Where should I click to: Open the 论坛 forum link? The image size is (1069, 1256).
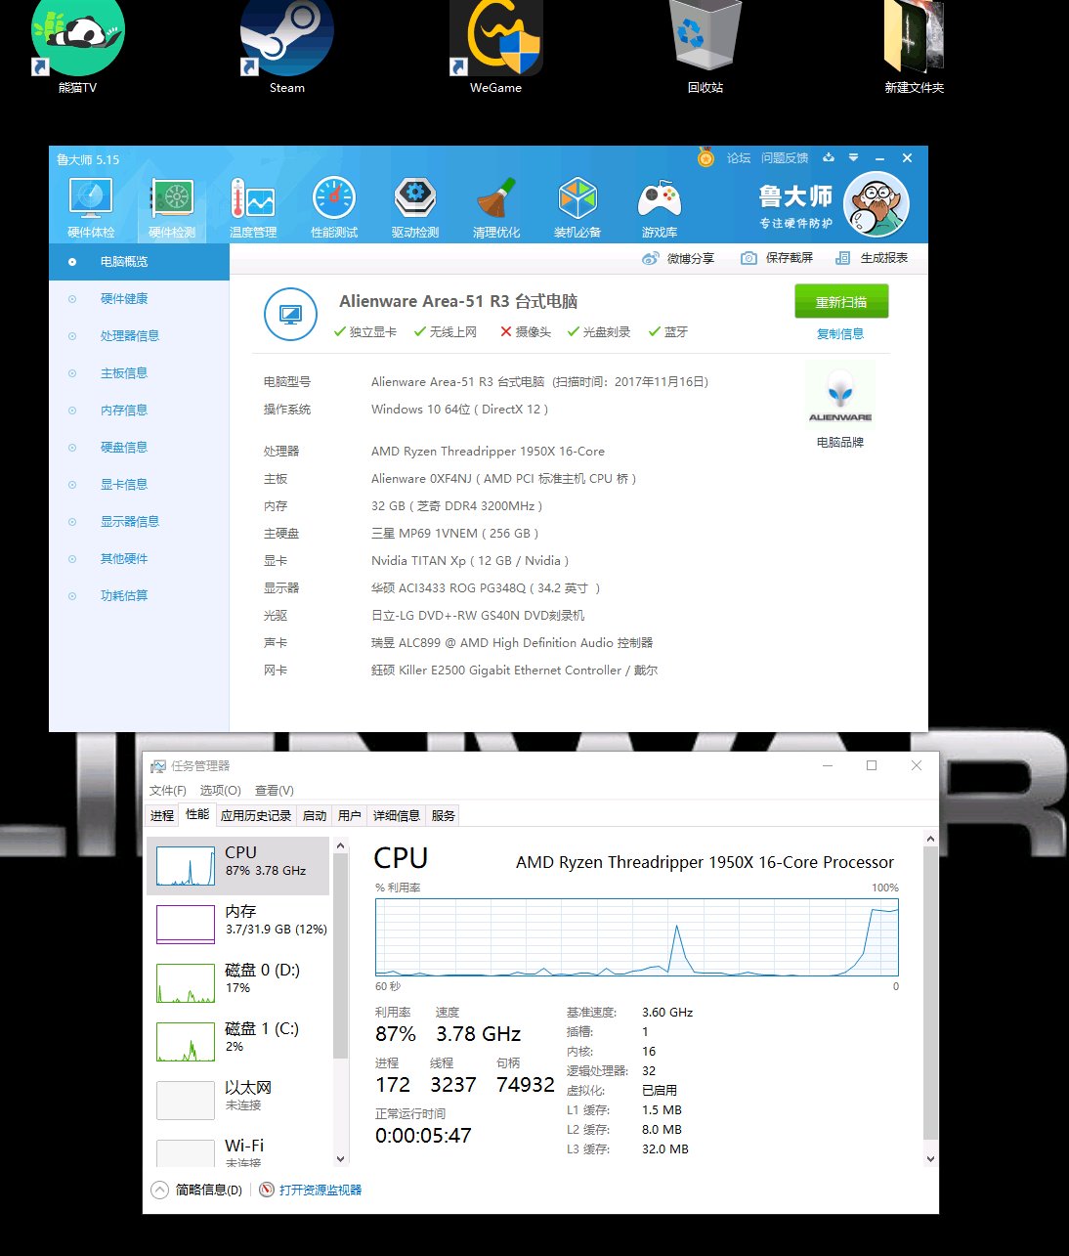tap(739, 157)
